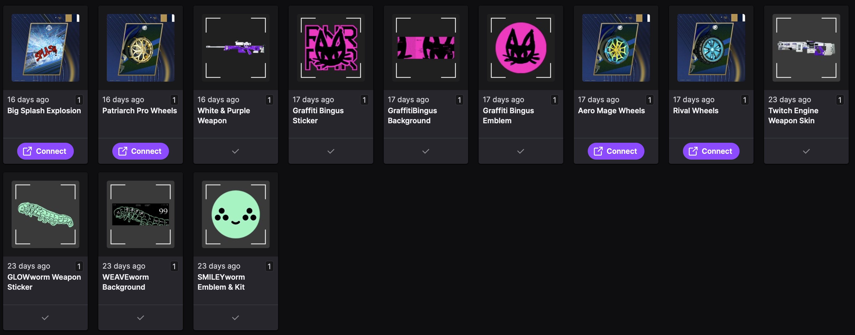
Task: Click checkmark under GraffitiBingus Background
Action: [x=425, y=151]
